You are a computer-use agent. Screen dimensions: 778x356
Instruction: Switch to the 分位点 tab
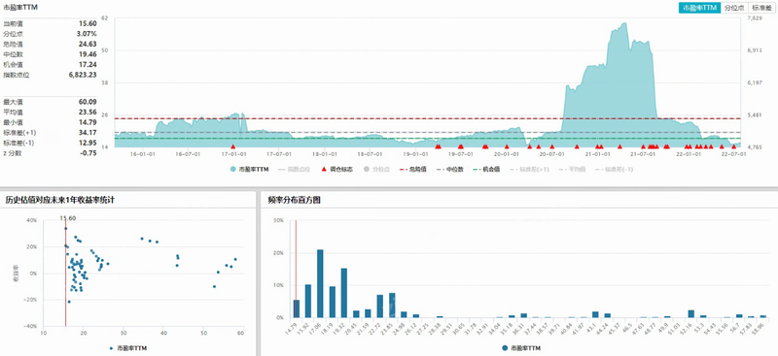[733, 8]
